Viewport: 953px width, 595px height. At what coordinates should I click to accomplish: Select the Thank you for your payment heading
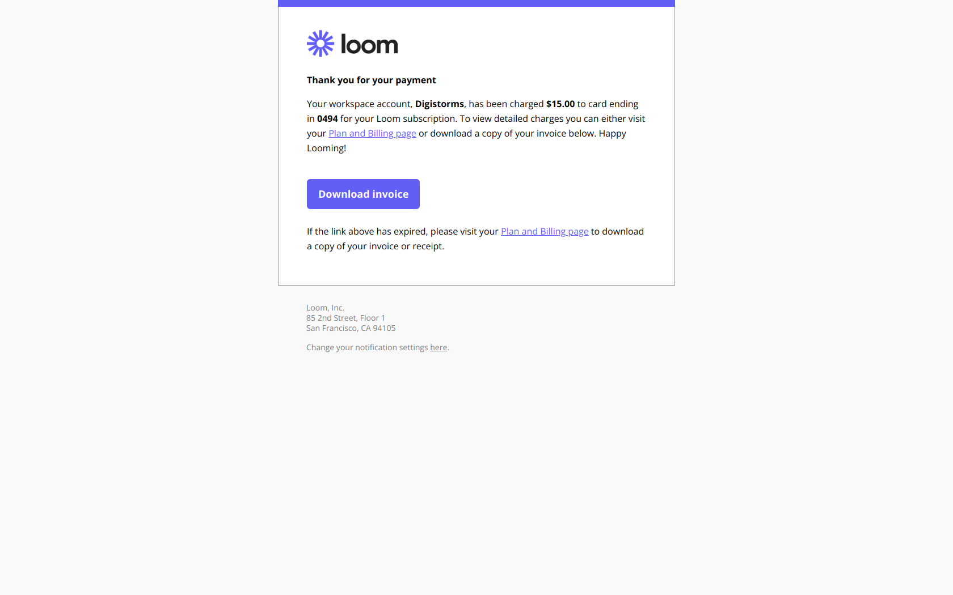click(371, 80)
